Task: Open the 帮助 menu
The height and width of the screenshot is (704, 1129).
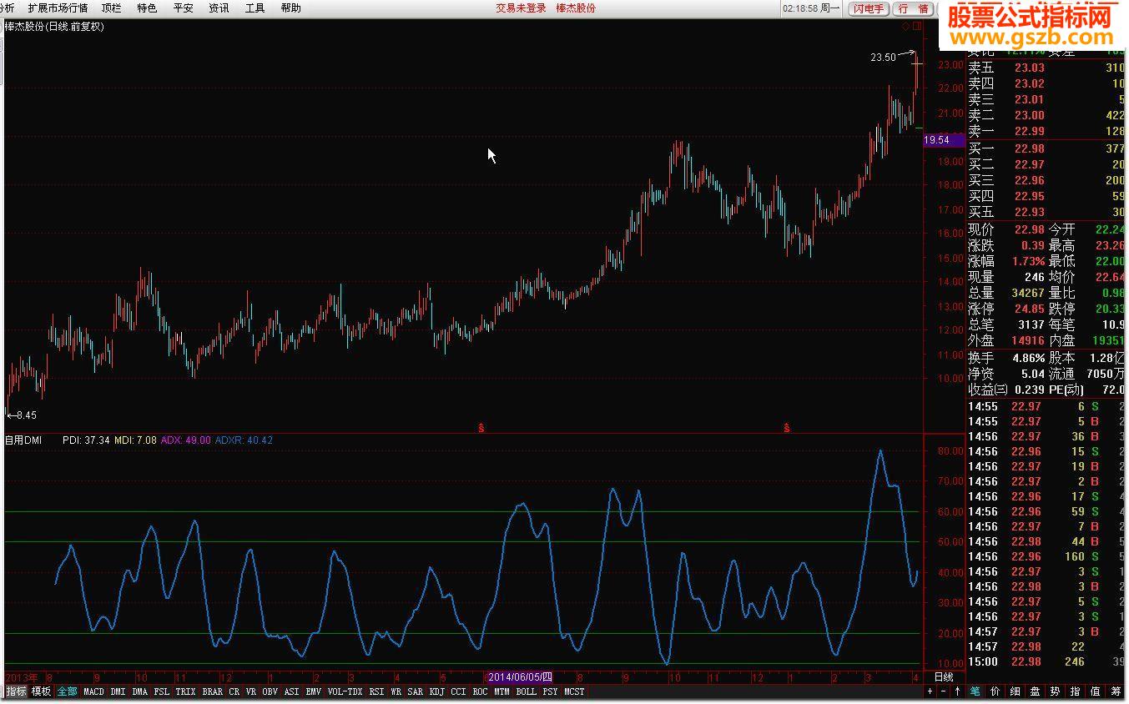Action: 290,8
